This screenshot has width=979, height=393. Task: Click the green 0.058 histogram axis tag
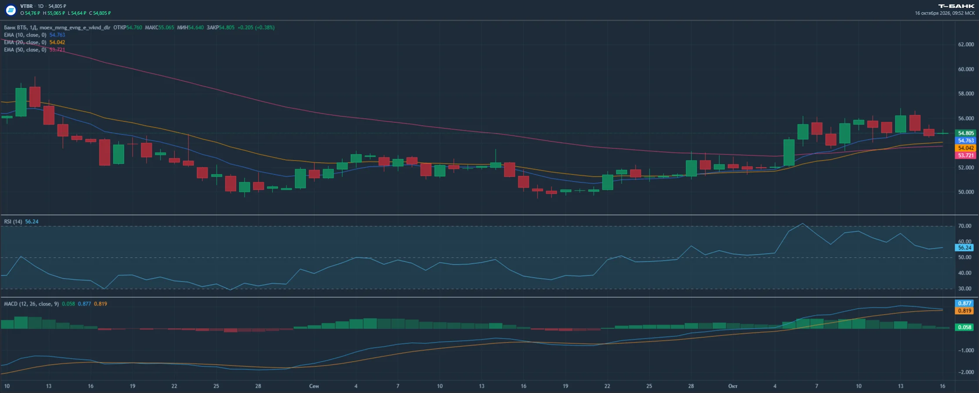(965, 327)
